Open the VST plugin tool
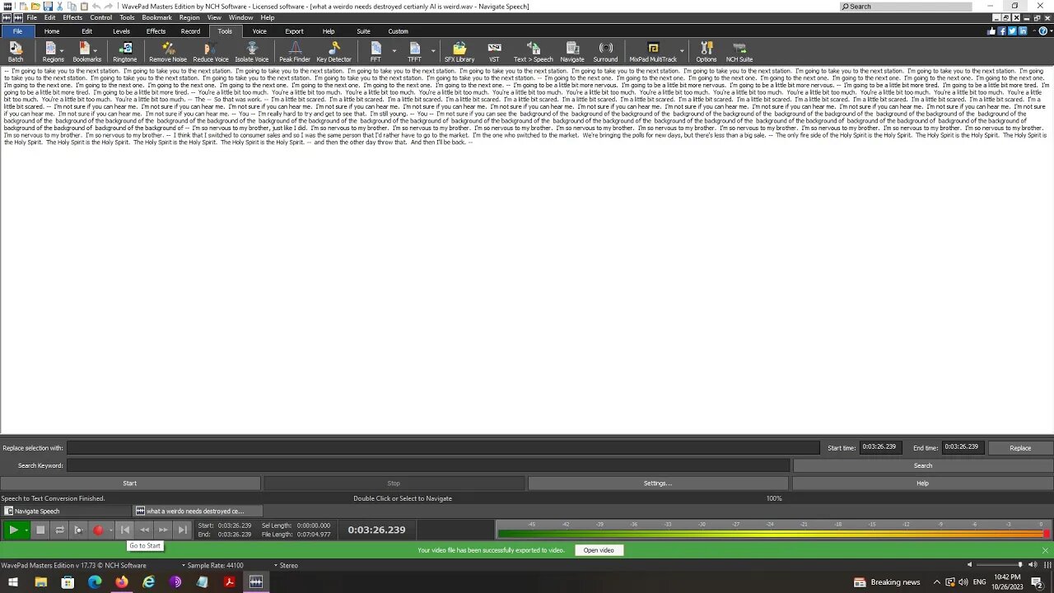The image size is (1054, 593). pos(494,52)
